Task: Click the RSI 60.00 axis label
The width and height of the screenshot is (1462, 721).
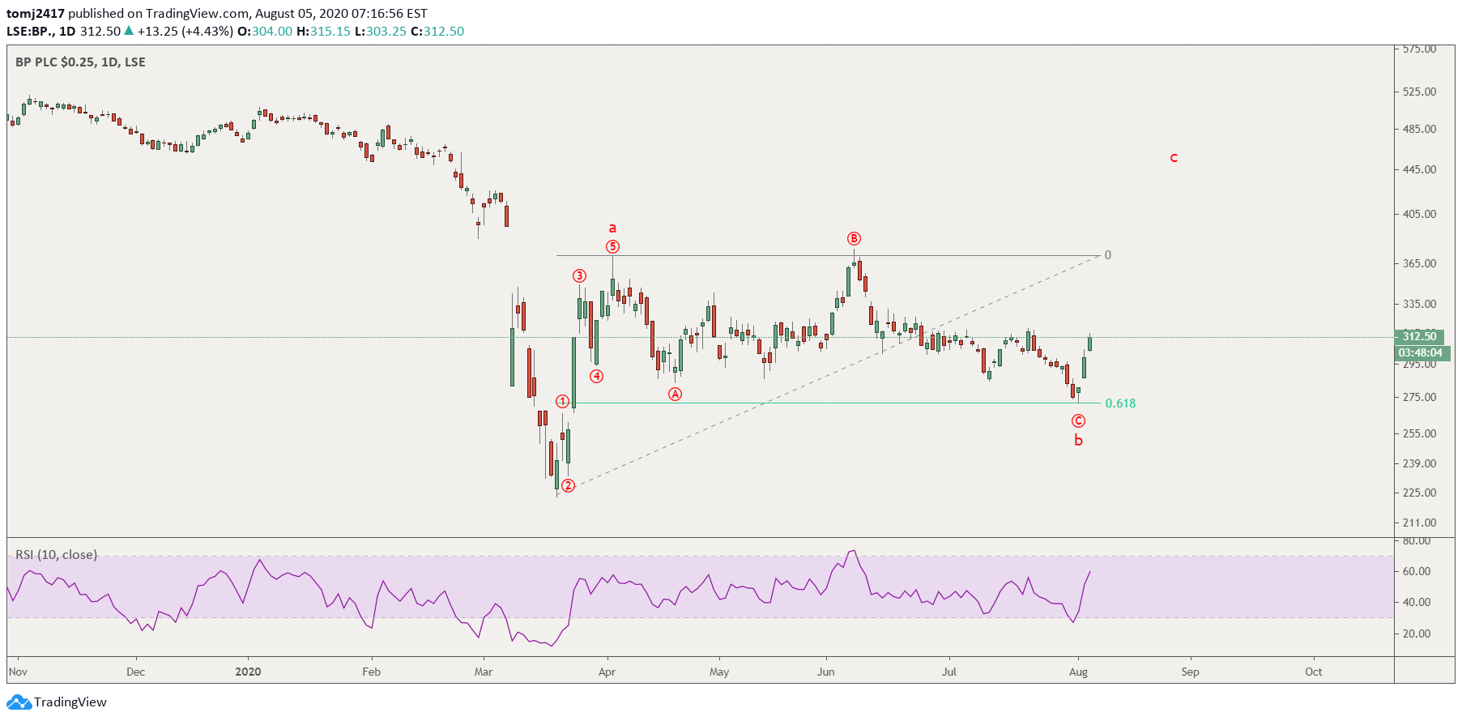Action: click(x=1417, y=572)
